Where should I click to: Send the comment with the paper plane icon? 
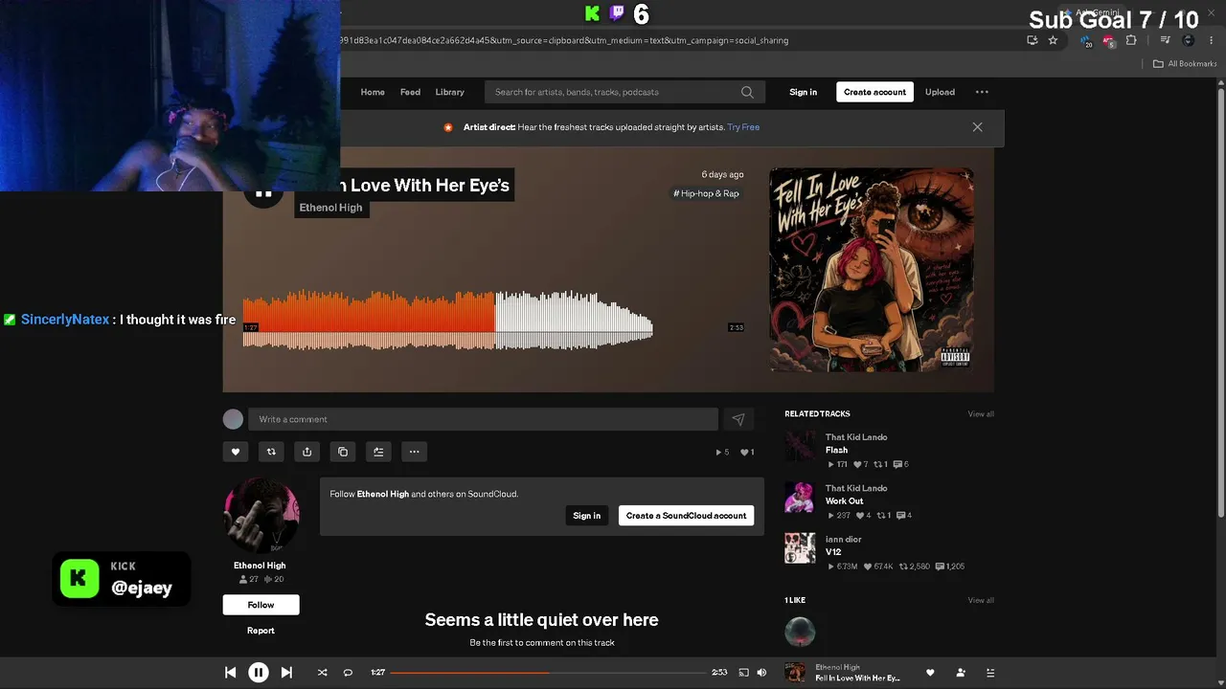[x=738, y=419]
